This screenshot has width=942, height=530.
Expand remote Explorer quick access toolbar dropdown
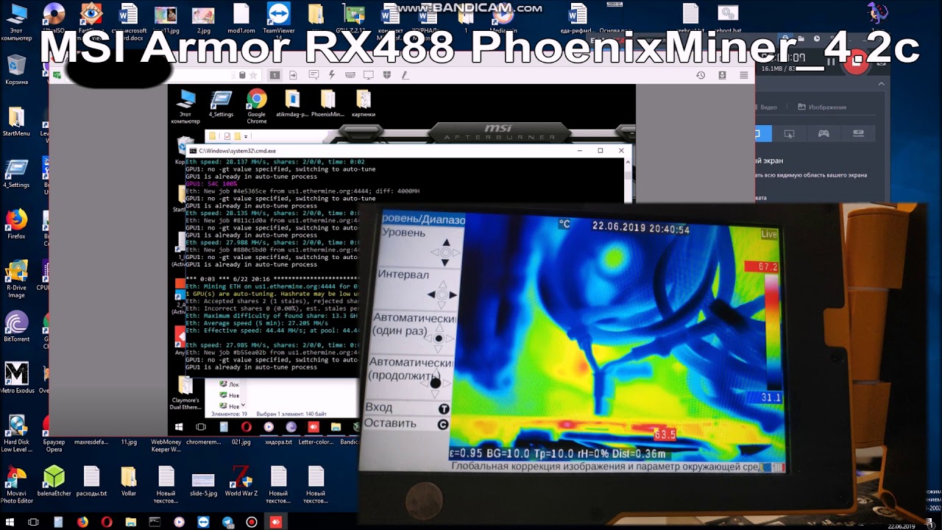point(246,136)
